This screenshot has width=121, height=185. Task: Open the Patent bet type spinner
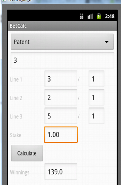coord(62,42)
